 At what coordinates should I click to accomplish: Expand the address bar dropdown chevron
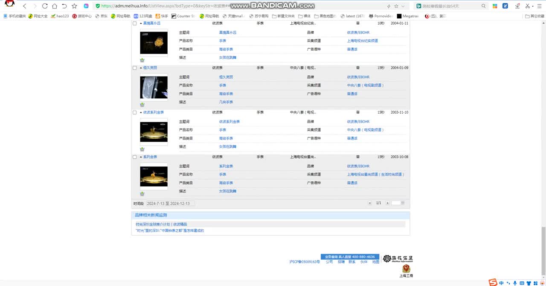404,6
